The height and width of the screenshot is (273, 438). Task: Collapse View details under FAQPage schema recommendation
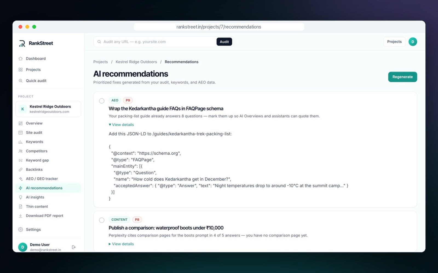click(x=121, y=125)
